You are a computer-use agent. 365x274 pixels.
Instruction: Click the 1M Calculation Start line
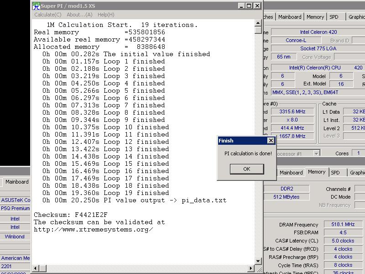tap(122, 25)
